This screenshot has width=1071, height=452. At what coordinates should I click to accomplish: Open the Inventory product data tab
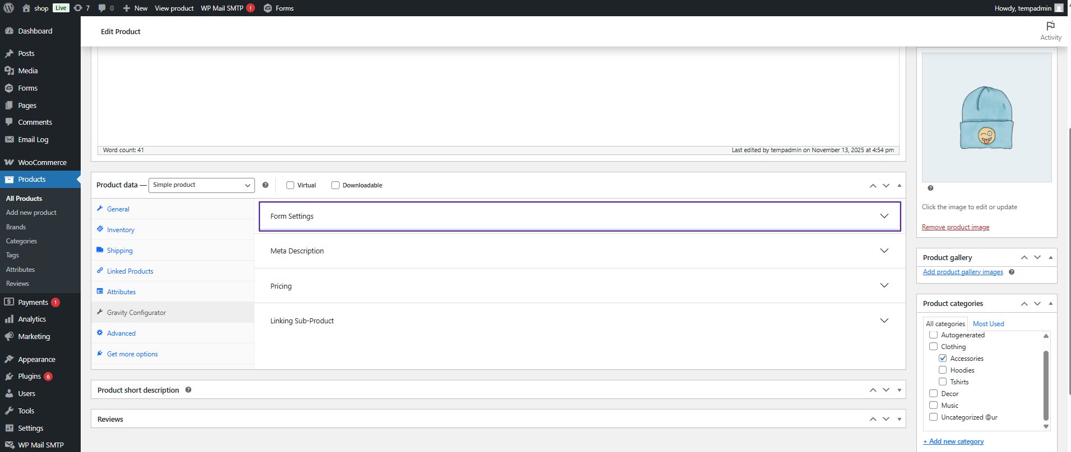tap(120, 230)
